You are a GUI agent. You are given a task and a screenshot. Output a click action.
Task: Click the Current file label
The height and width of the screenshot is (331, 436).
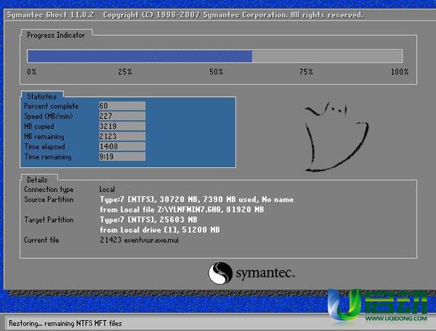coord(41,240)
